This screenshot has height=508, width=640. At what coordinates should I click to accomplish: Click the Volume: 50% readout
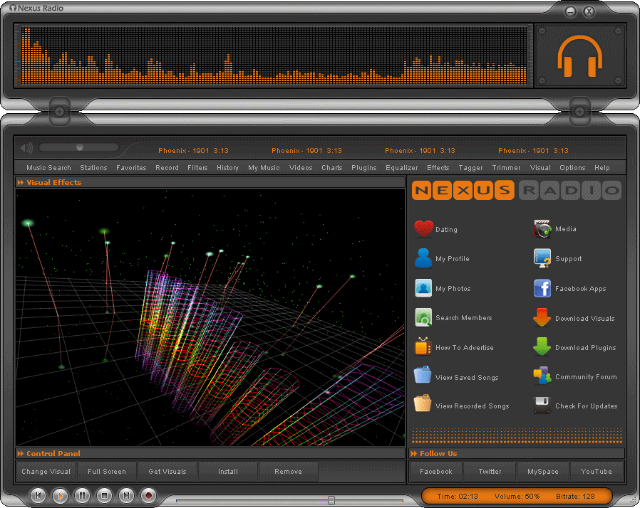[x=517, y=496]
